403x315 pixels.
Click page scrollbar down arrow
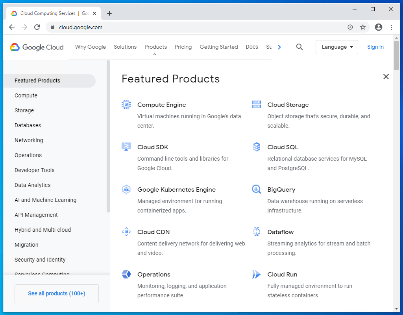[396, 309]
